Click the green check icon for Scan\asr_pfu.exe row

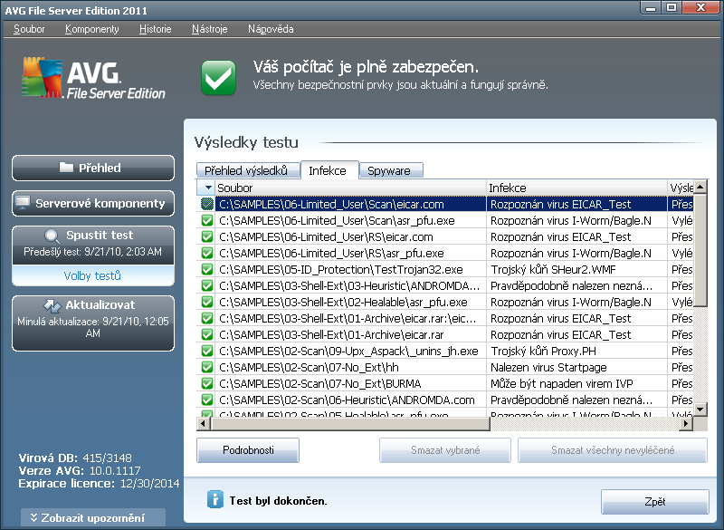(207, 220)
